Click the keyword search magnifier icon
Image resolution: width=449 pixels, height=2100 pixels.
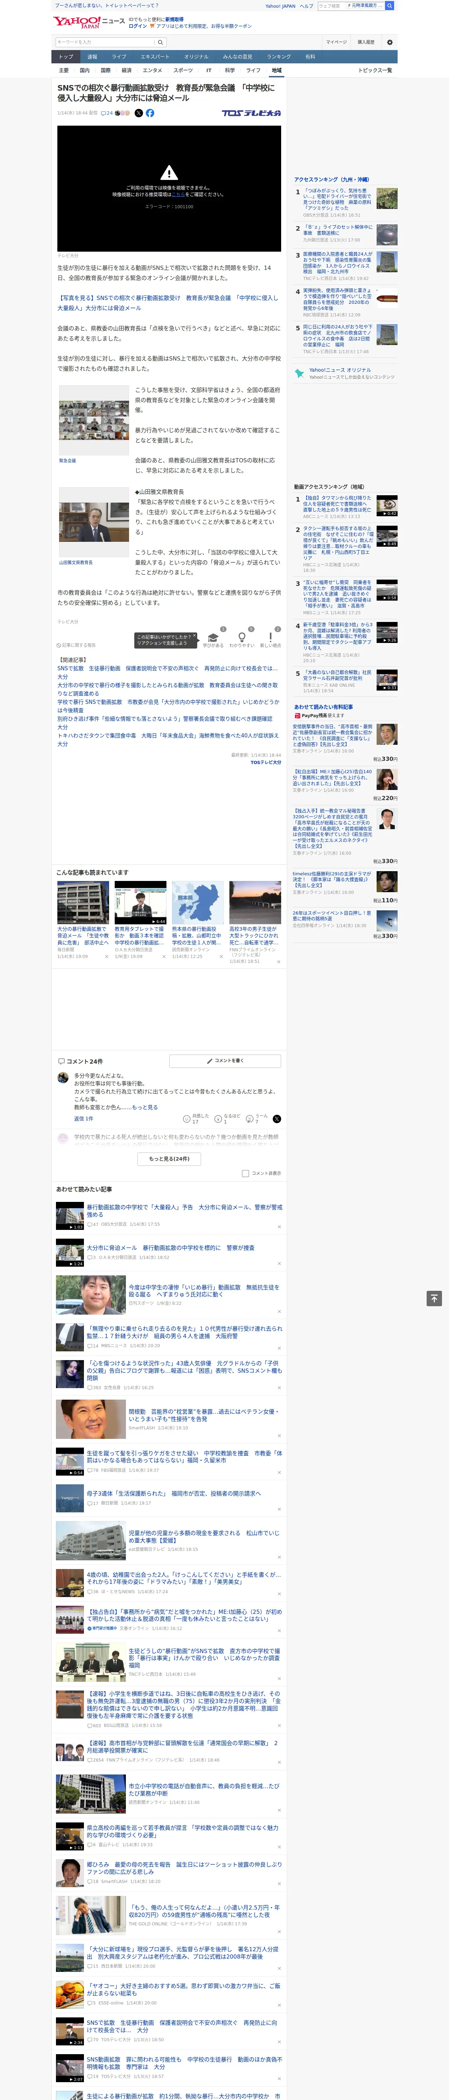161,42
